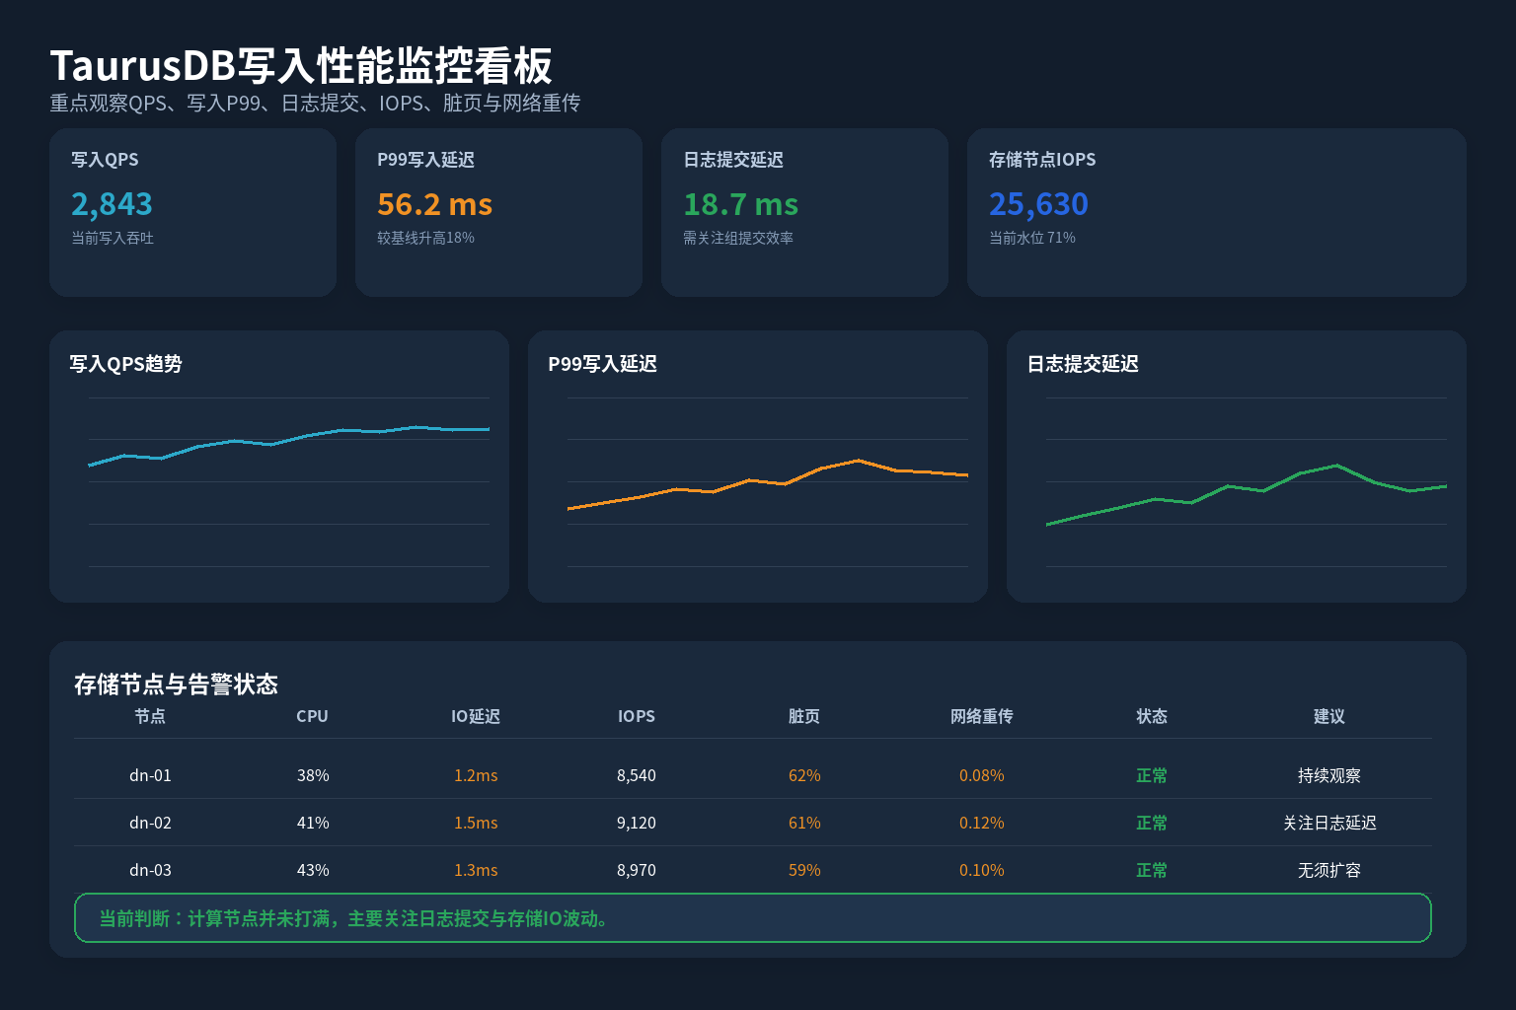Click the P99写入延迟 card label at top
Image resolution: width=1516 pixels, height=1010 pixels.
tap(425, 160)
